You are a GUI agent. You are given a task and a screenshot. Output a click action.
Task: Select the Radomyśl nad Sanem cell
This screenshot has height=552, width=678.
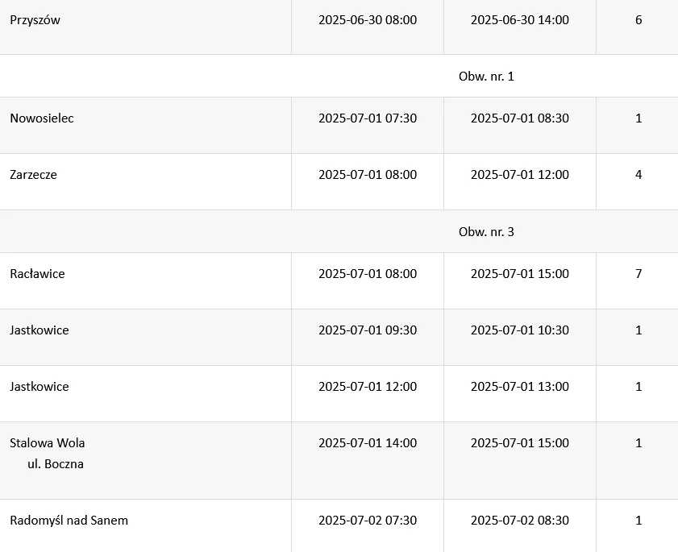pyautogui.click(x=69, y=521)
